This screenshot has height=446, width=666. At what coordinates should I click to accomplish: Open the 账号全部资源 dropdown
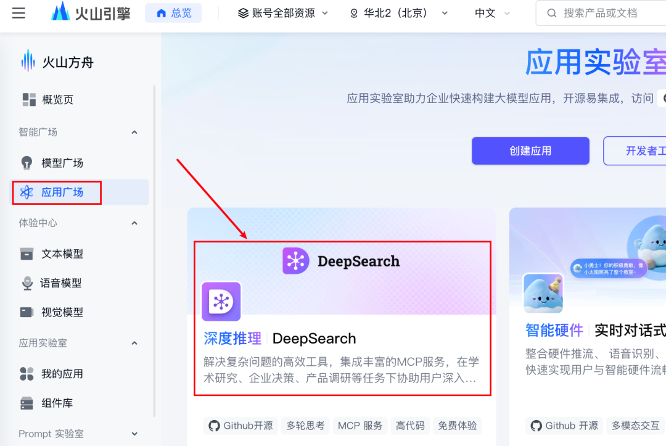pos(283,13)
